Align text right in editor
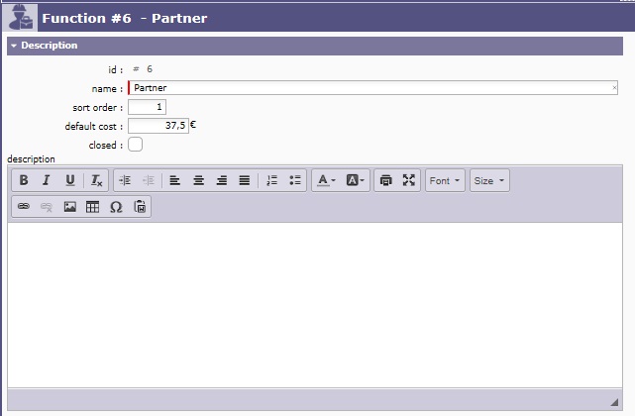This screenshot has height=416, width=635. [222, 180]
